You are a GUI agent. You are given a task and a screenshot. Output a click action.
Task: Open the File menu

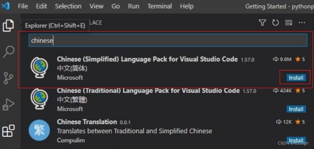pyautogui.click(x=23, y=6)
